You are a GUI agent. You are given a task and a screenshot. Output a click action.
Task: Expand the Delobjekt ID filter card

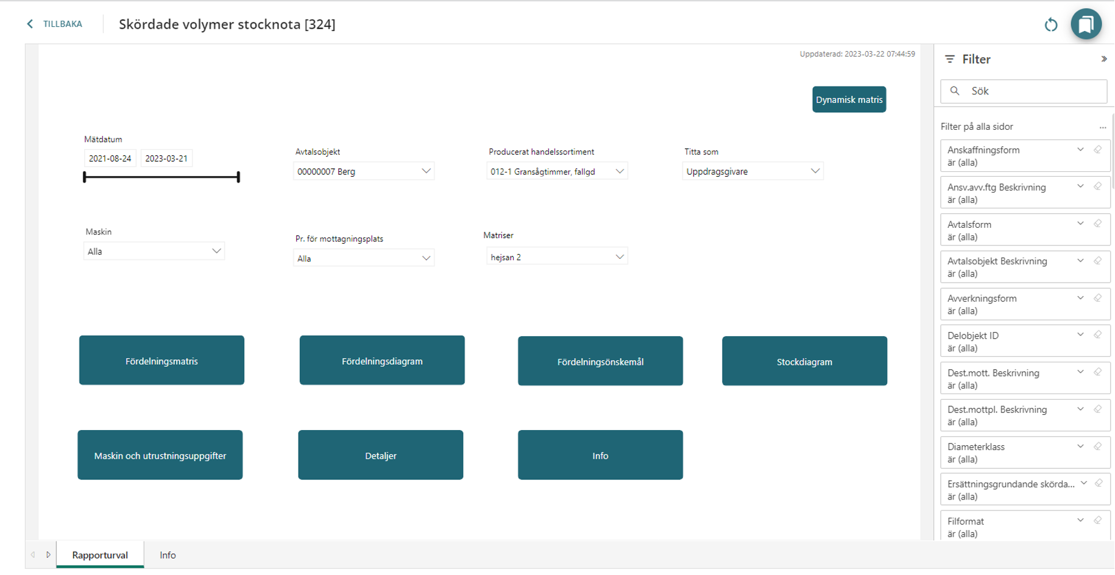(x=1080, y=335)
